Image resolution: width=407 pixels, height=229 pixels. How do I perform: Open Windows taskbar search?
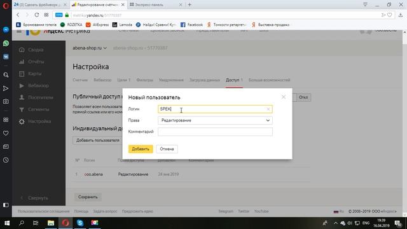coord(22,223)
